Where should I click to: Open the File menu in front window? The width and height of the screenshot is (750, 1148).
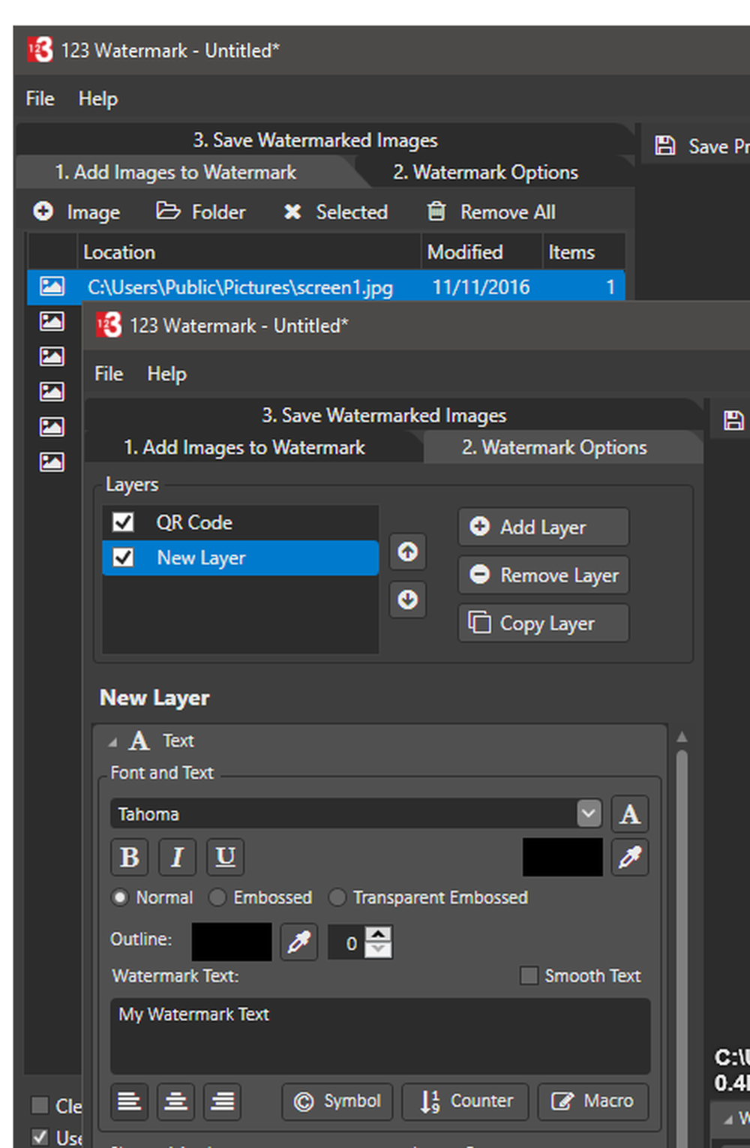(x=109, y=374)
